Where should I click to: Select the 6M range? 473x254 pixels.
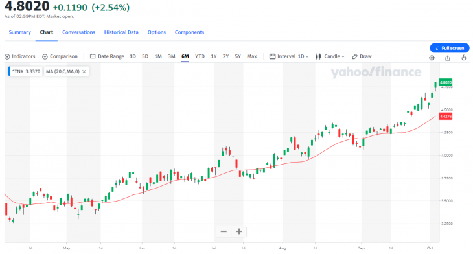click(185, 56)
